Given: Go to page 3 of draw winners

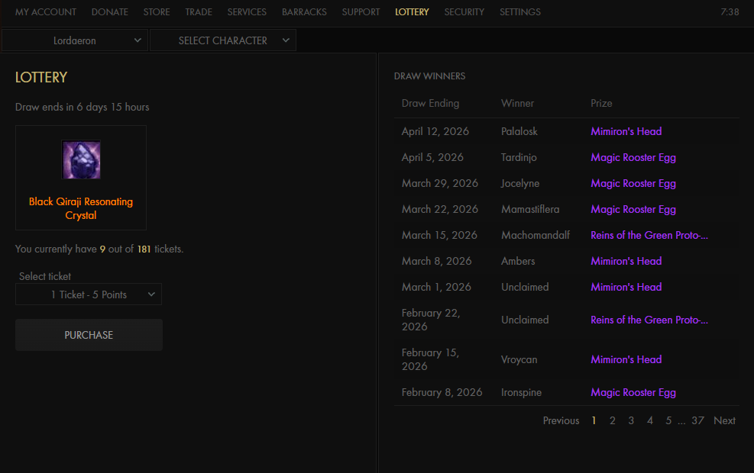Looking at the screenshot, I should (631, 420).
